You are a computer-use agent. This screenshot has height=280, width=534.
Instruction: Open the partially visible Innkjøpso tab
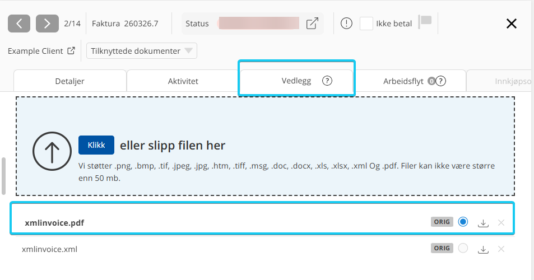499,81
